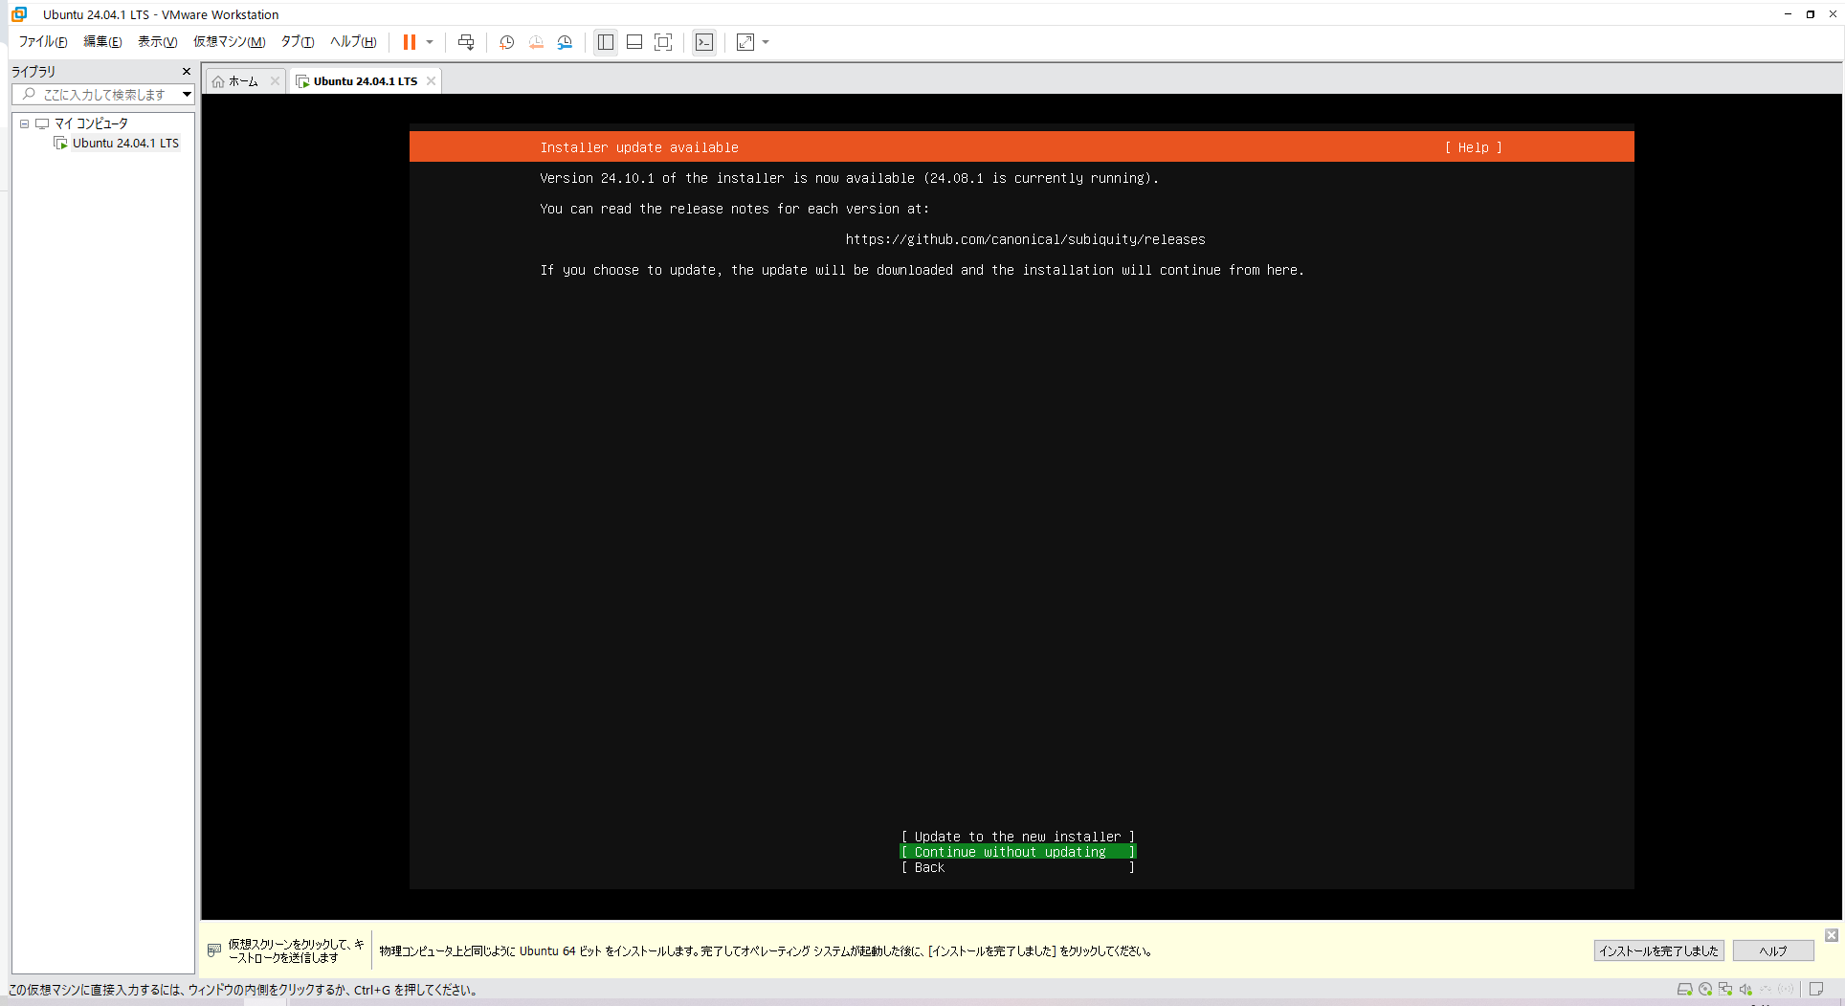Close the Ubuntu 24.04.1 LTS tab

[x=432, y=81]
